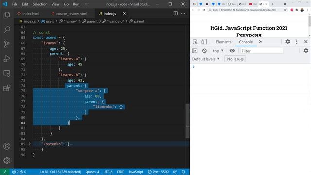Open the Accounts menu icon
This screenshot has height=175, width=311.
tap(7, 146)
